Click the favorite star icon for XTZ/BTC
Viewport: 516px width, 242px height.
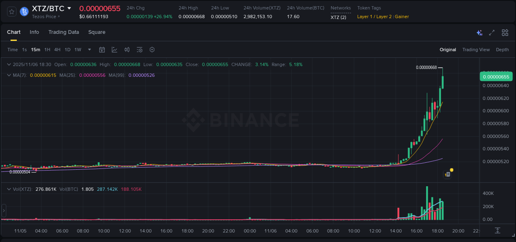pos(11,12)
